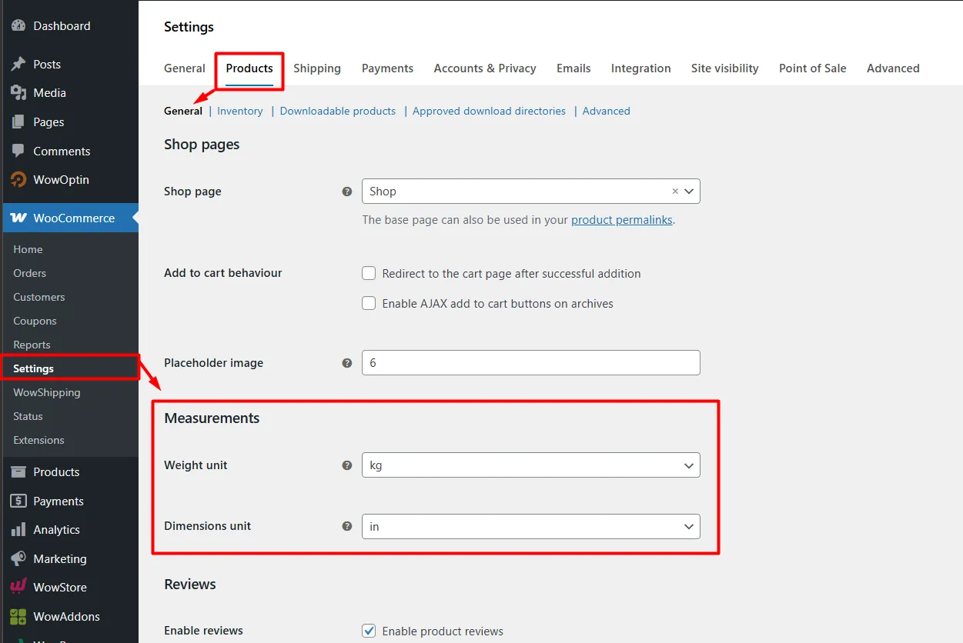Click the help icon next to Weight unit
This screenshot has height=643, width=963.
coord(347,465)
